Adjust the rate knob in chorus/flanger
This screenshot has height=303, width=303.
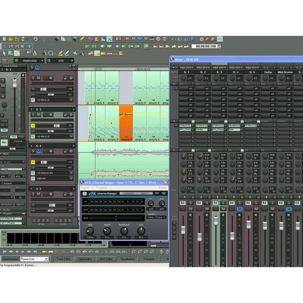coord(90,231)
